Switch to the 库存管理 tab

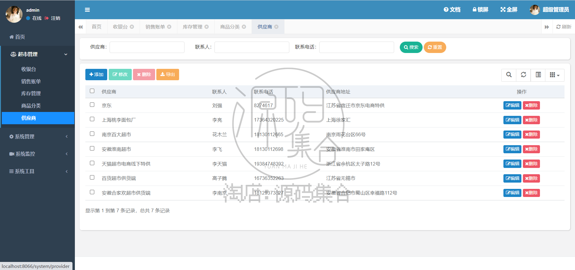click(x=193, y=27)
